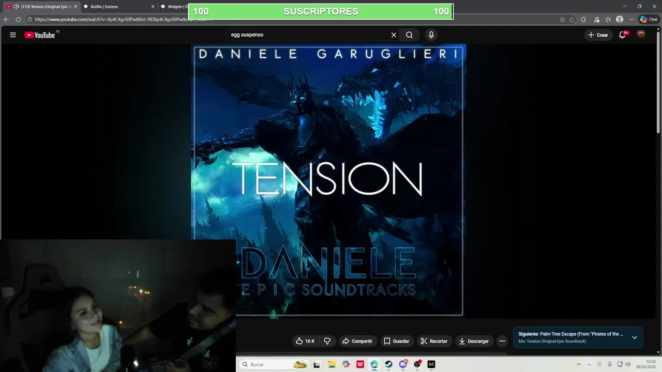Clear the search text with X icon
Screen dimensions: 662x372
point(394,35)
